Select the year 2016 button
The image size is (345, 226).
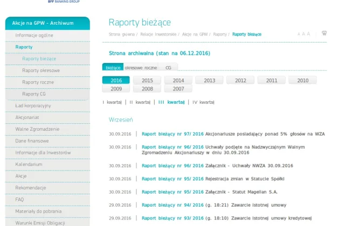coord(116,80)
